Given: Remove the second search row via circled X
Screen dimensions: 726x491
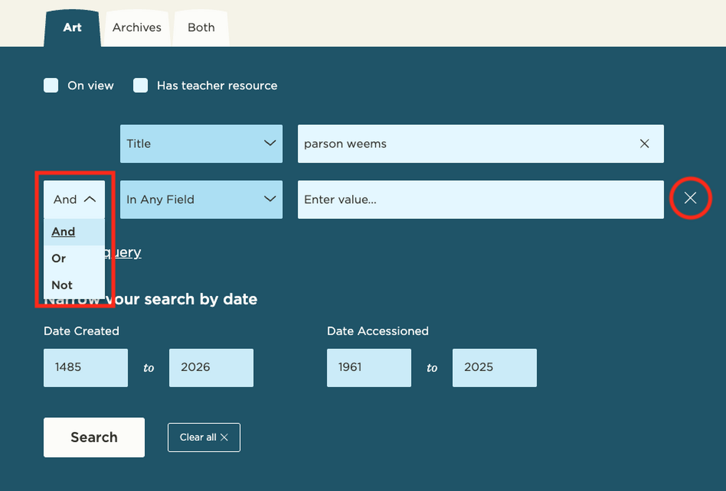Looking at the screenshot, I should tap(690, 198).
